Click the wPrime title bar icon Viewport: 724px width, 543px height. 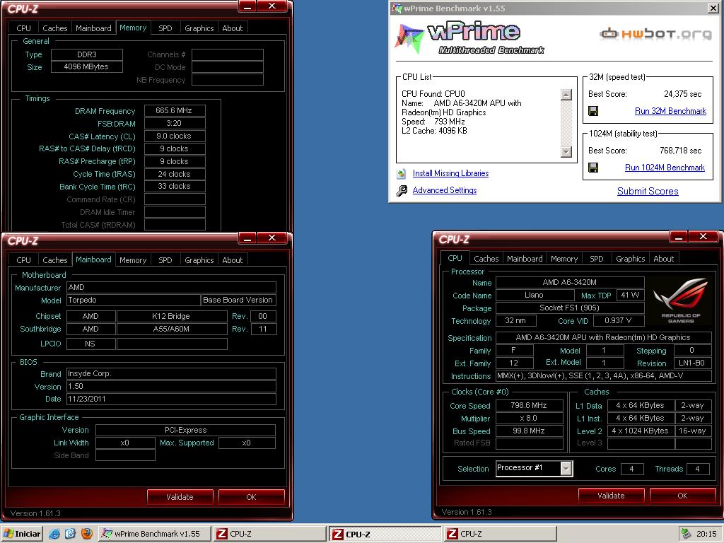coord(397,8)
